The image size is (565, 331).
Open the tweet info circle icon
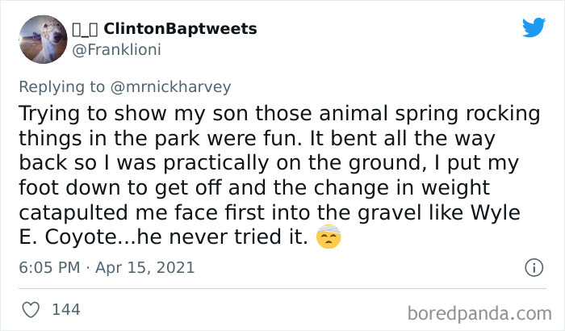(x=533, y=267)
